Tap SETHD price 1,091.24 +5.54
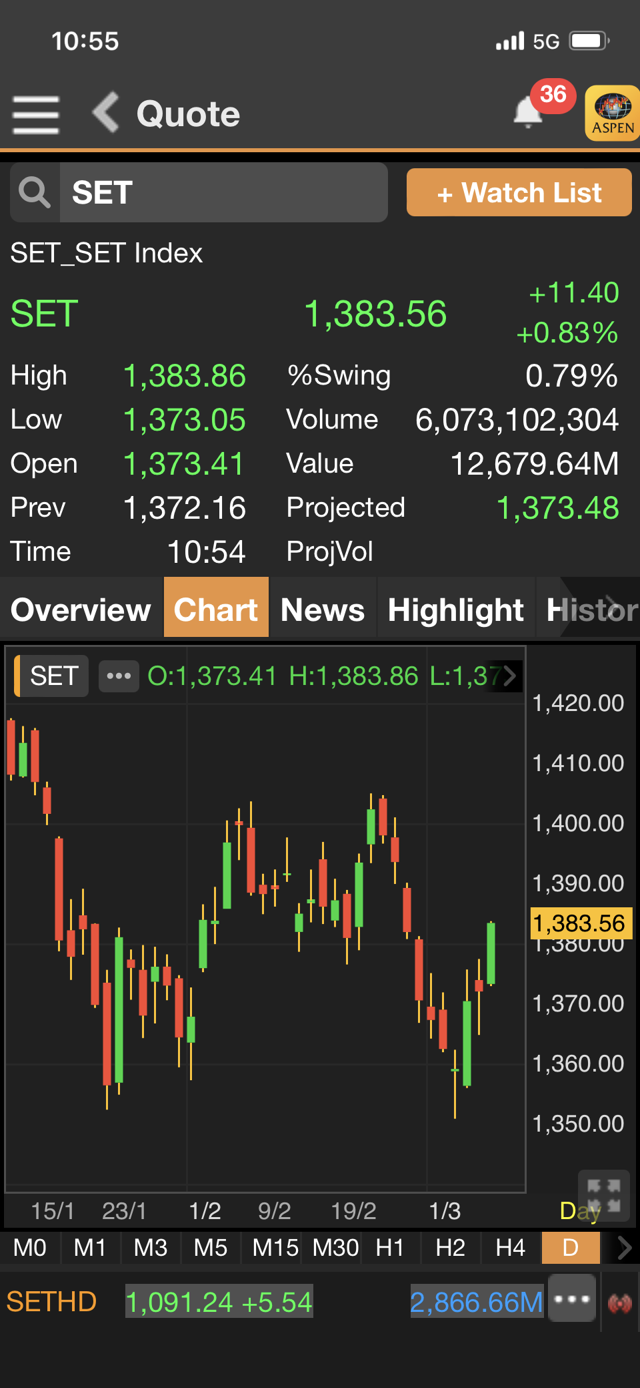Viewport: 640px width, 1388px height. click(219, 1302)
